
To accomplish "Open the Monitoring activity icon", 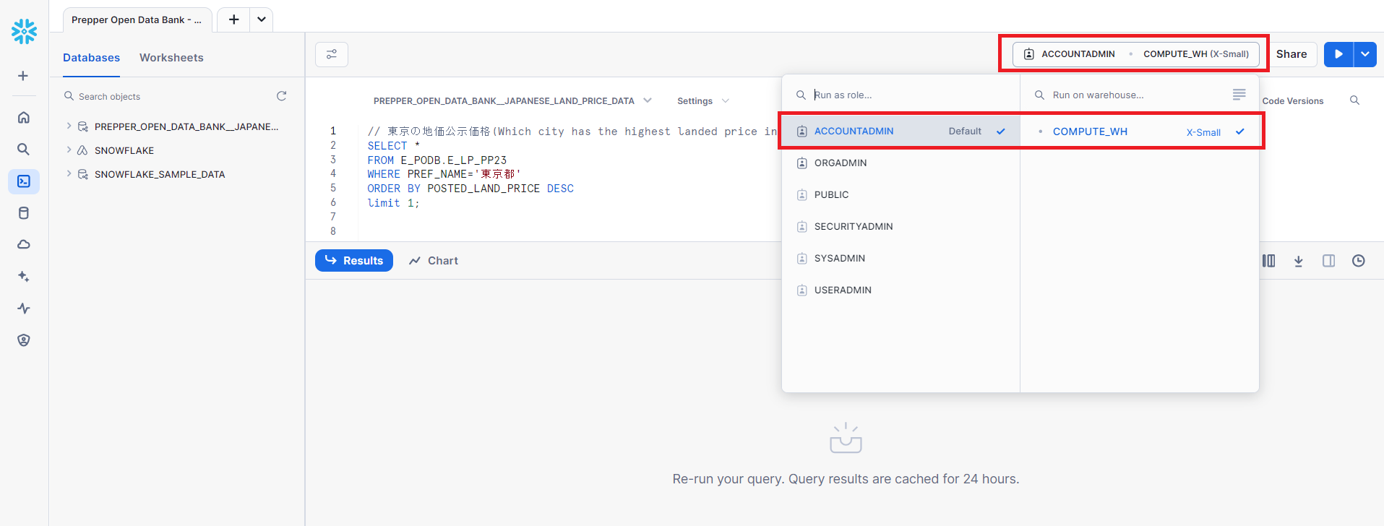I will pyautogui.click(x=24, y=309).
